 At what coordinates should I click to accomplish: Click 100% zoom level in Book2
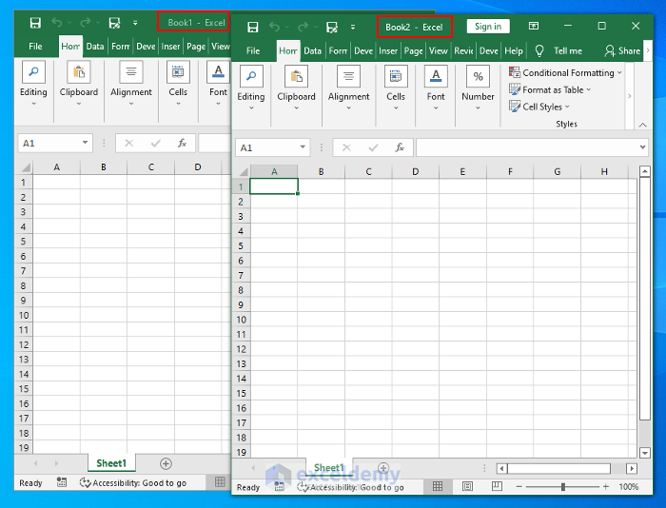(628, 487)
